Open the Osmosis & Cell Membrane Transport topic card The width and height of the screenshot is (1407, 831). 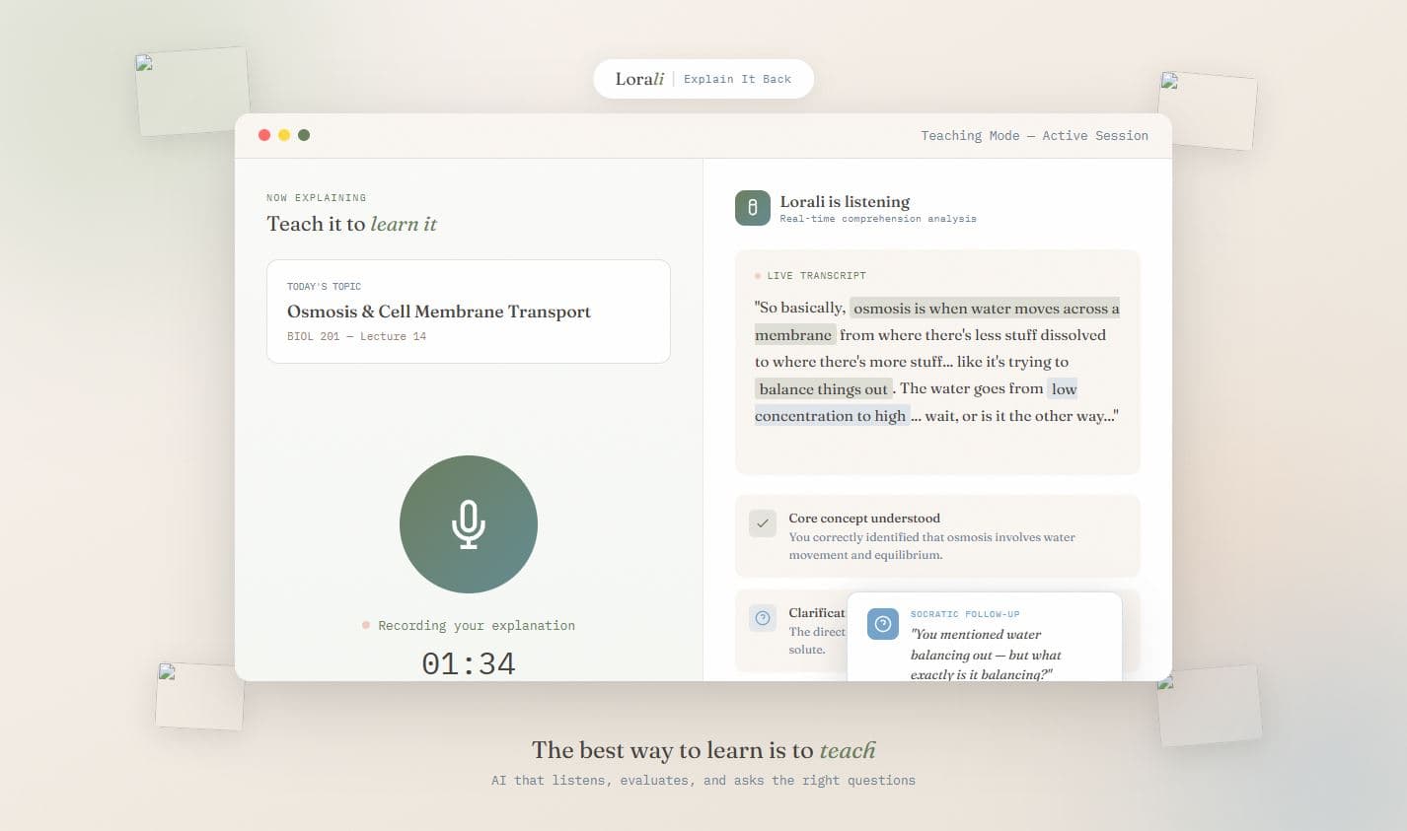468,312
